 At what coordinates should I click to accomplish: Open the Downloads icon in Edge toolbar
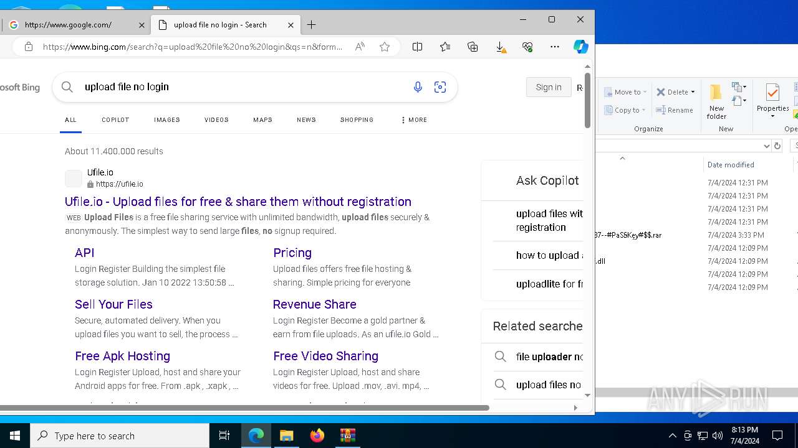[500, 47]
